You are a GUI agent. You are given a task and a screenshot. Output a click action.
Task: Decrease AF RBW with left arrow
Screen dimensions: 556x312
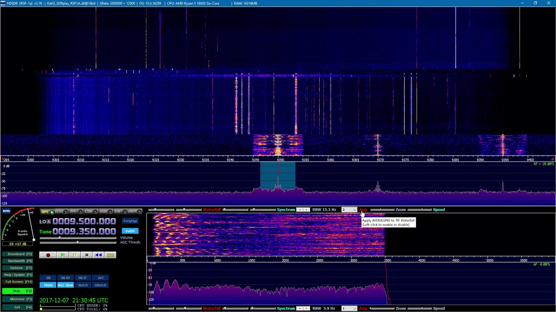click(299, 309)
